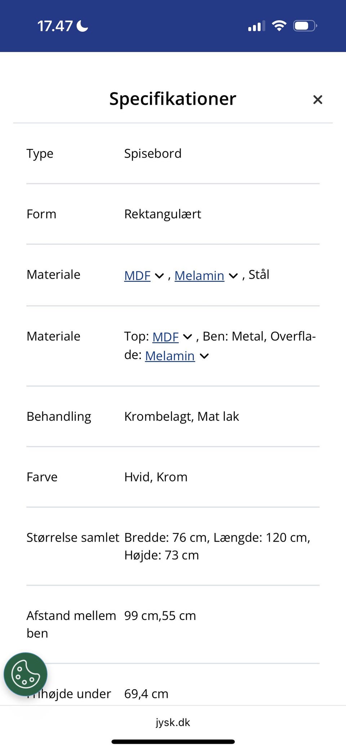Click the Form value Rektangulært
The image size is (346, 751).
[x=163, y=214]
